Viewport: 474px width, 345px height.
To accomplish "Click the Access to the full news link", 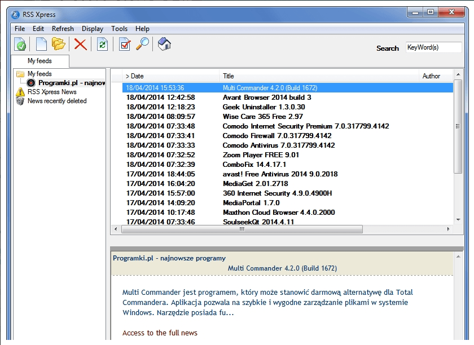I will 160,333.
